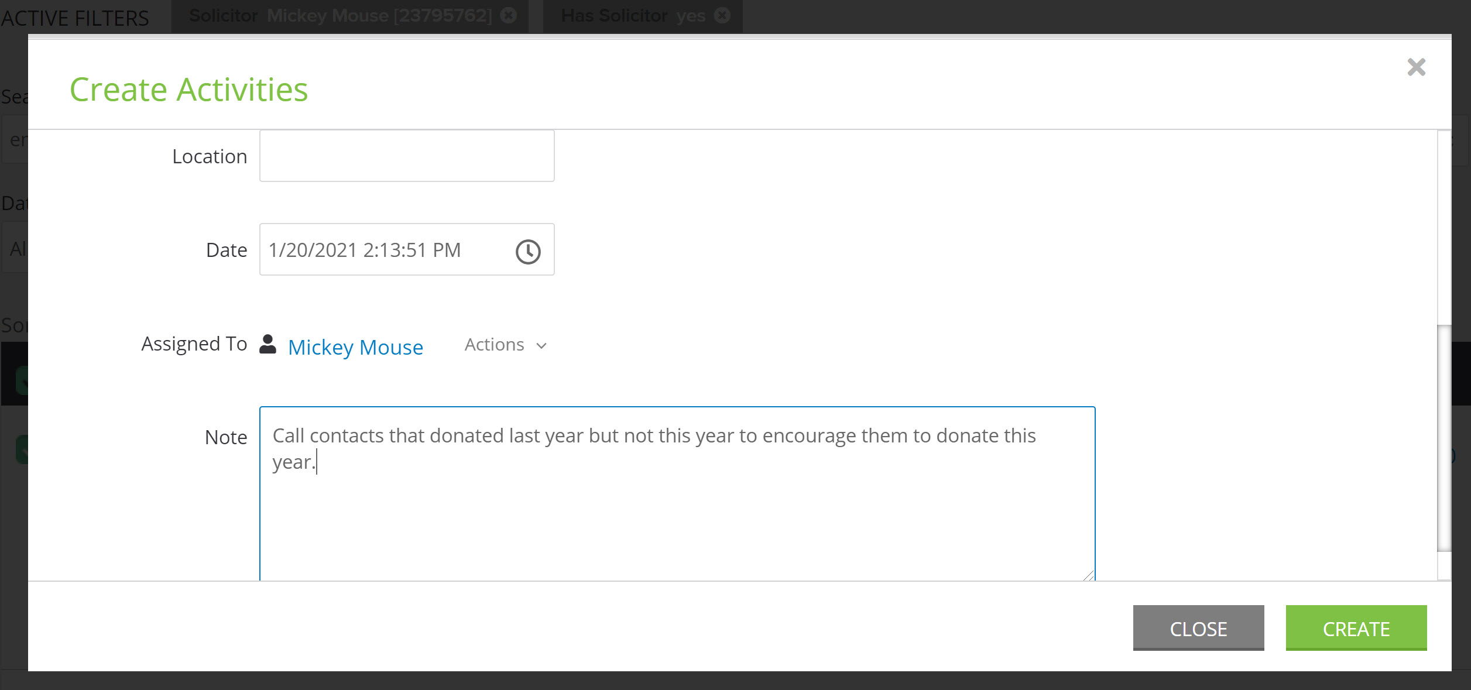The height and width of the screenshot is (690, 1471).
Task: Remove the Solicitor Mickey Mouse filter
Action: (509, 15)
